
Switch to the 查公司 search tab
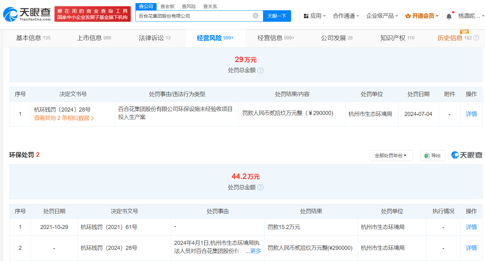click(146, 7)
